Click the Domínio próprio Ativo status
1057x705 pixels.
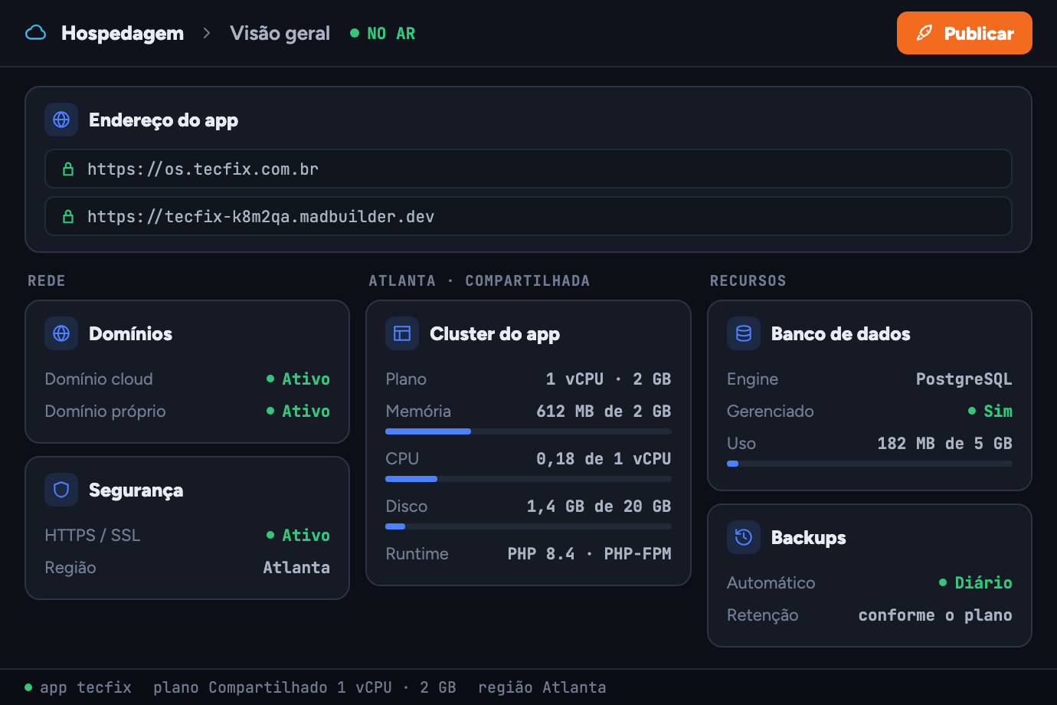tap(298, 411)
